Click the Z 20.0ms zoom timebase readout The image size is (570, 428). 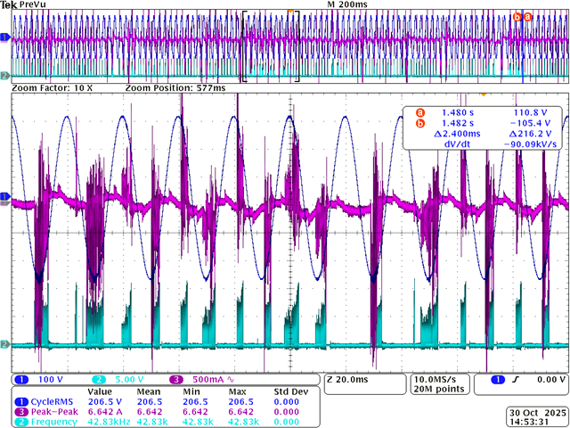pos(347,380)
